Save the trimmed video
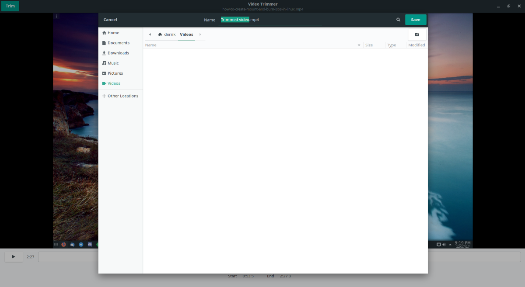Screen dimensions: 525x287 [x=415, y=19]
